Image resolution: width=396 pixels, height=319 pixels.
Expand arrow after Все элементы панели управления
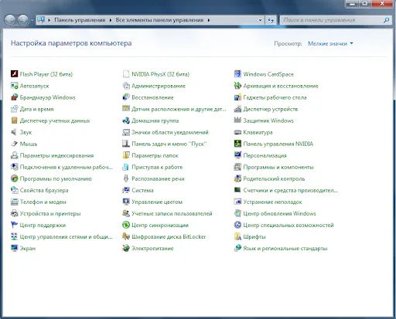tap(209, 20)
